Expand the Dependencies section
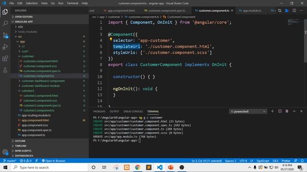 [50, 156]
